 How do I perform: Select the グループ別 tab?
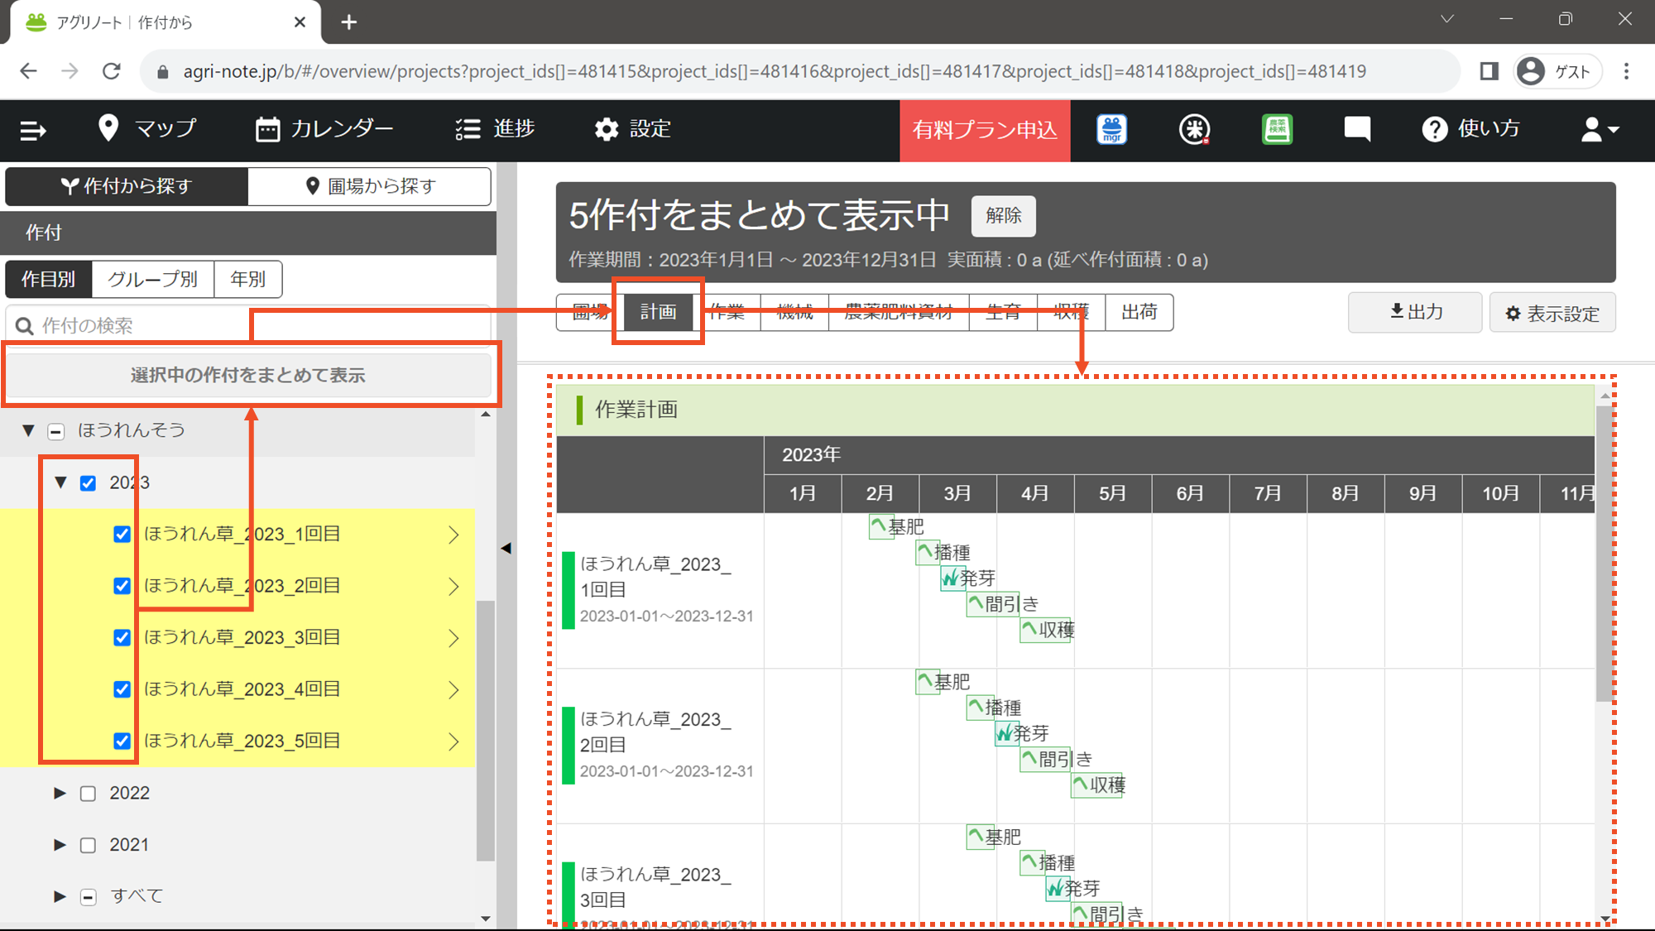(x=153, y=279)
